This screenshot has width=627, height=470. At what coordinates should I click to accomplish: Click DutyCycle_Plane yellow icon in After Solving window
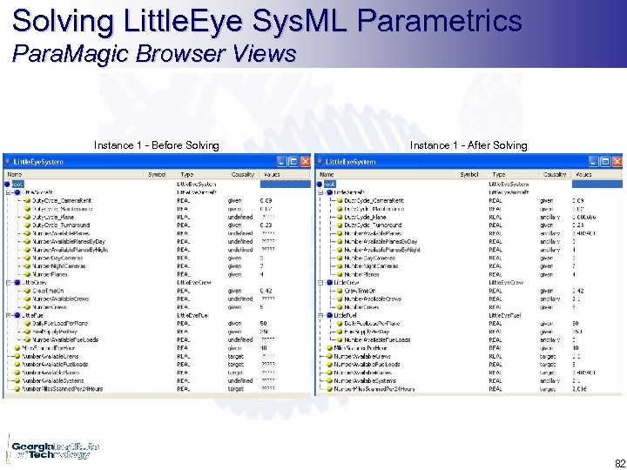tap(340, 217)
